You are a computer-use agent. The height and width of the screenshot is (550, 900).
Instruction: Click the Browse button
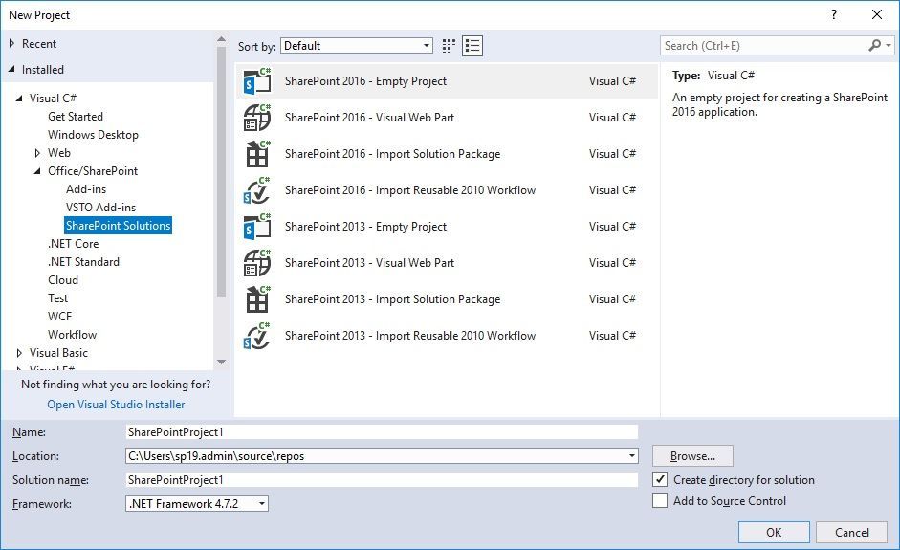coord(692,456)
